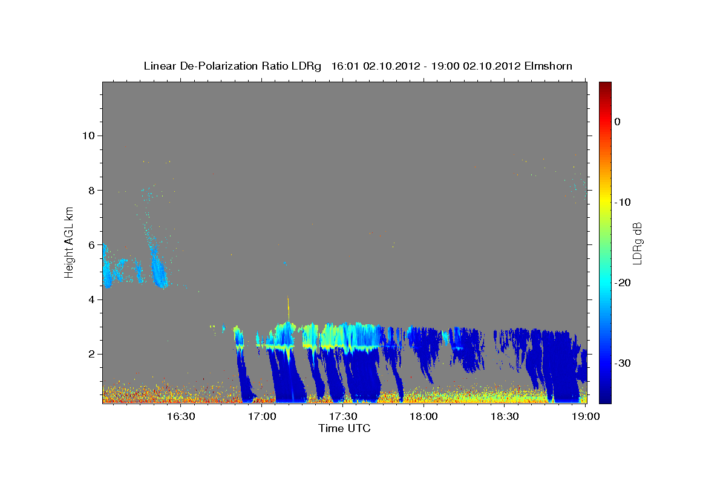Image resolution: width=726 pixels, height=484 pixels.
Task: Click the '16:30' time tick label
Action: click(x=181, y=417)
